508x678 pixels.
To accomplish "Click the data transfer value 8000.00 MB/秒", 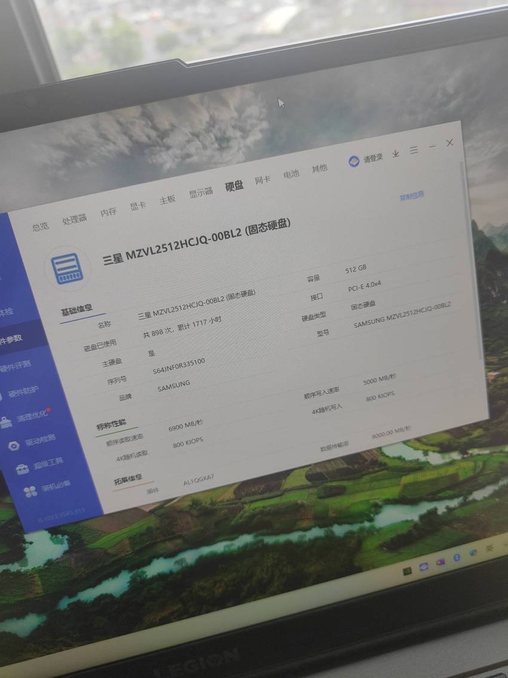I will click(391, 432).
